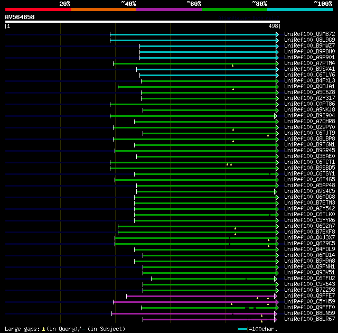338x333 pixels.
Task: Open UniRef100_A6MD14 entry
Action: (x=309, y=255)
